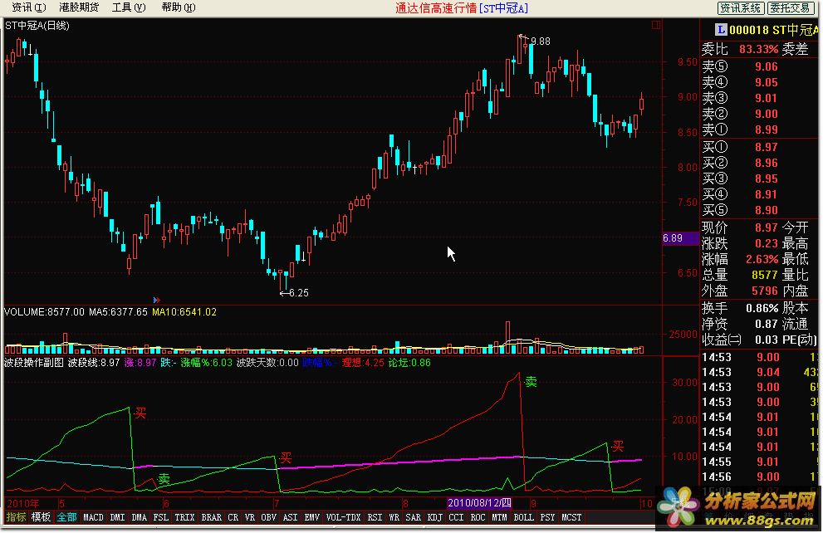Open the 资讯 menu
Image resolution: width=823 pixels, height=533 pixels.
(x=29, y=7)
